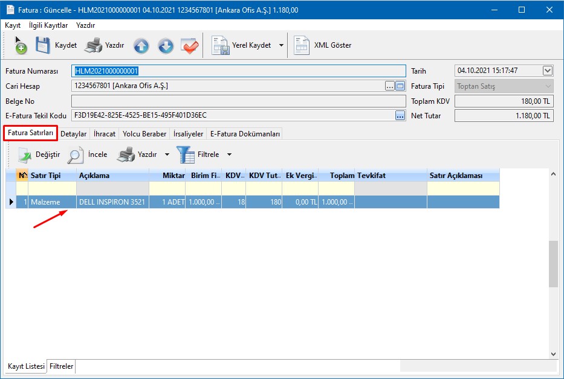Click the red checkmark approve icon

(x=190, y=46)
